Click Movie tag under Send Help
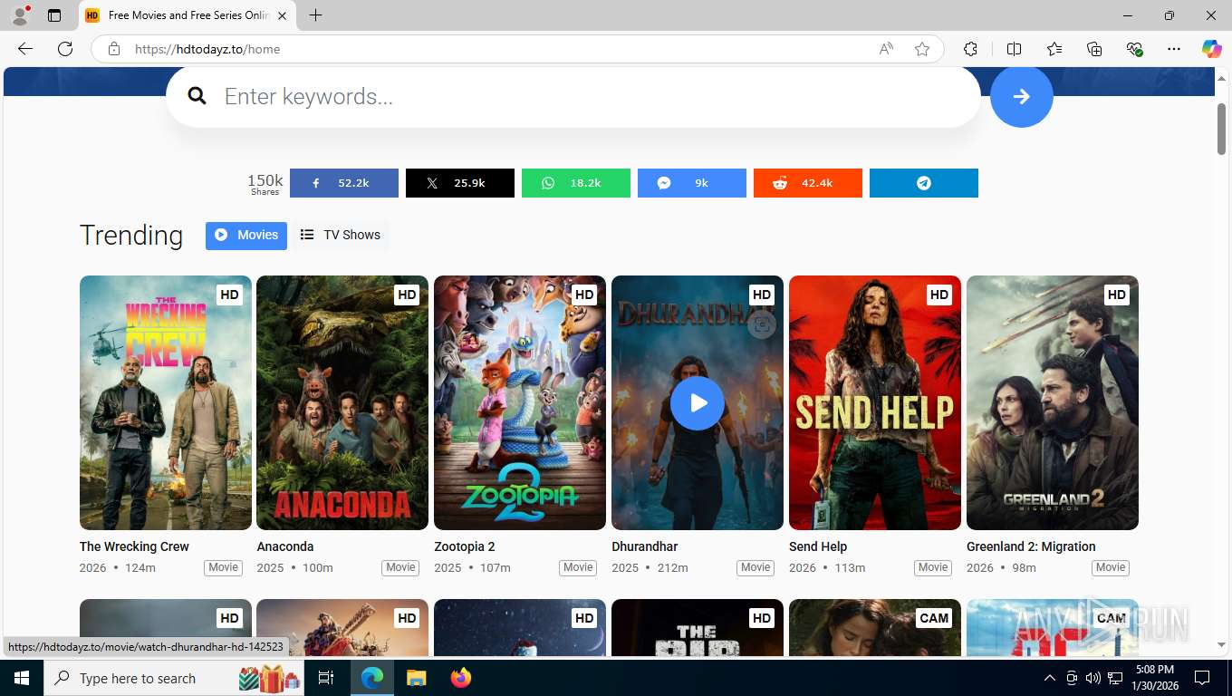1232x696 pixels. [x=933, y=567]
